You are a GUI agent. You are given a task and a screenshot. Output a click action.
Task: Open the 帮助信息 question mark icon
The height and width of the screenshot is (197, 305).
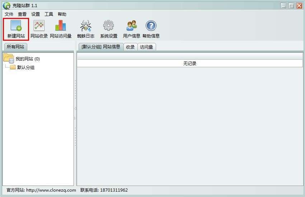pos(151,26)
